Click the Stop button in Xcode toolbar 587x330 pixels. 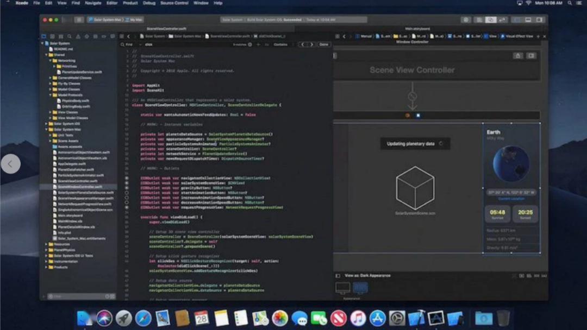(x=79, y=20)
